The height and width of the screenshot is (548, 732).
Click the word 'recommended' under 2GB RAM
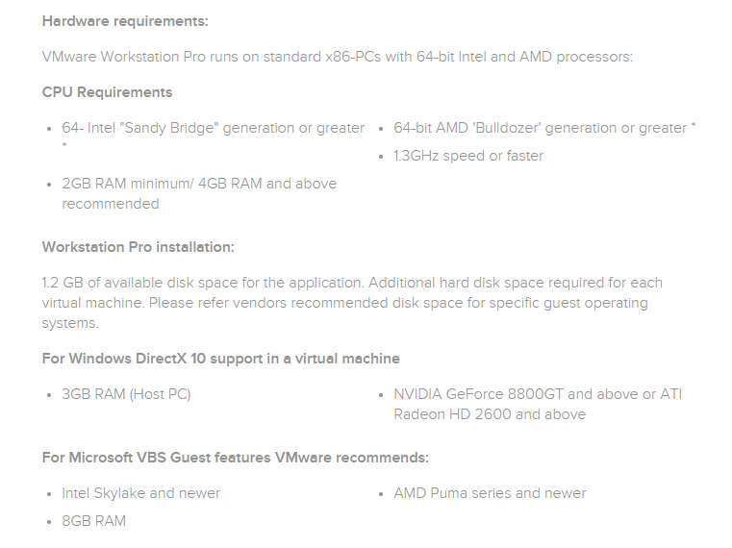111,204
